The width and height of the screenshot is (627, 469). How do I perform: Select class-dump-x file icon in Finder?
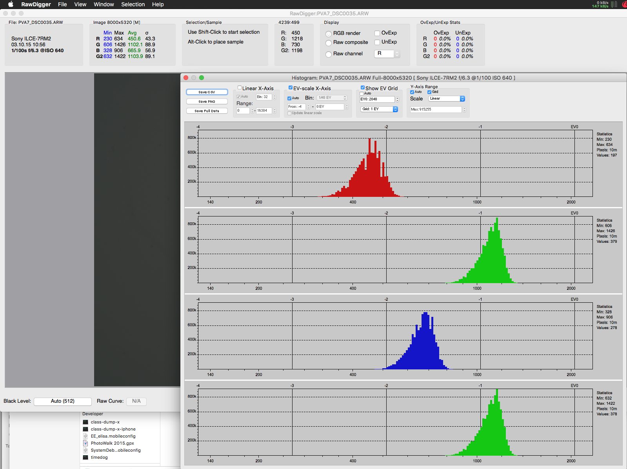click(85, 422)
